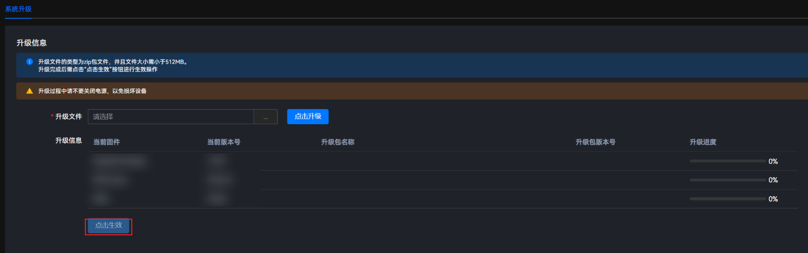Click the zip file size info message text

tap(113, 62)
